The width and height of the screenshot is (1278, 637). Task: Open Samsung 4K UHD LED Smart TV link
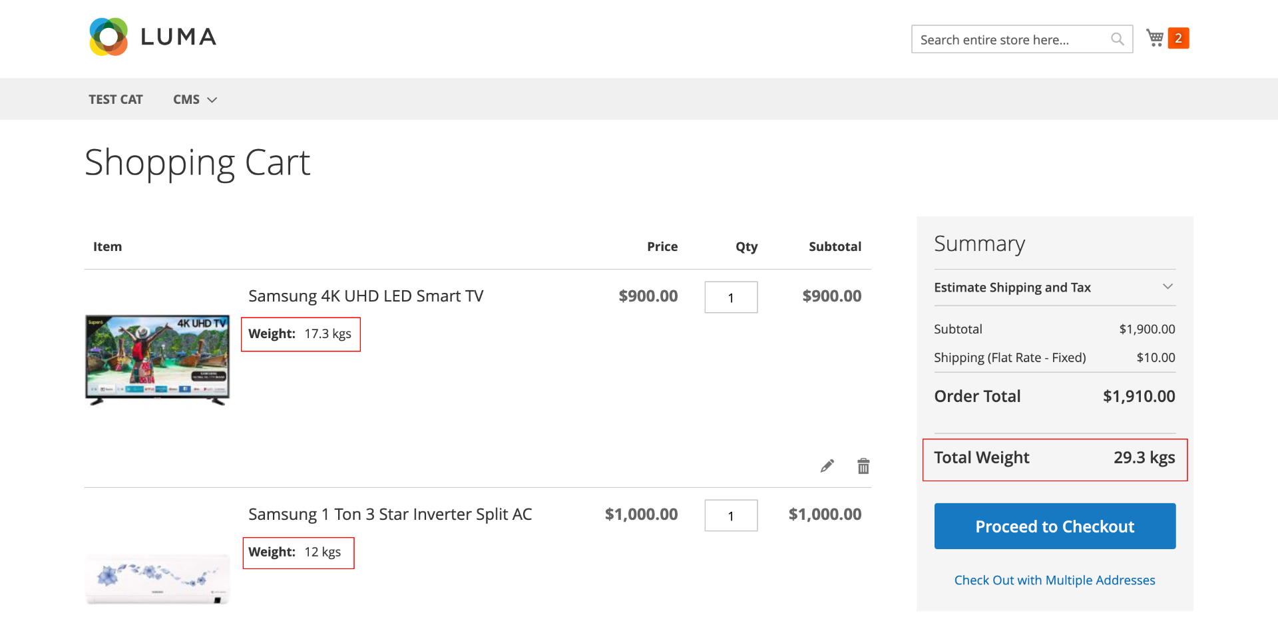[x=366, y=296]
